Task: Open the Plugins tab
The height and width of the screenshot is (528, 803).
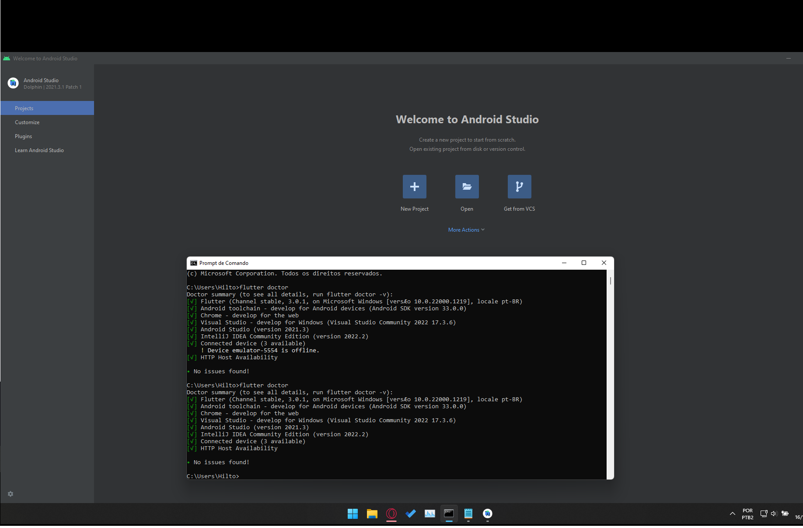Action: (47, 136)
